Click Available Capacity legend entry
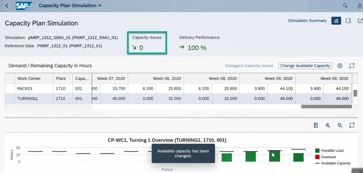The width and height of the screenshot is (363, 173). (333, 163)
